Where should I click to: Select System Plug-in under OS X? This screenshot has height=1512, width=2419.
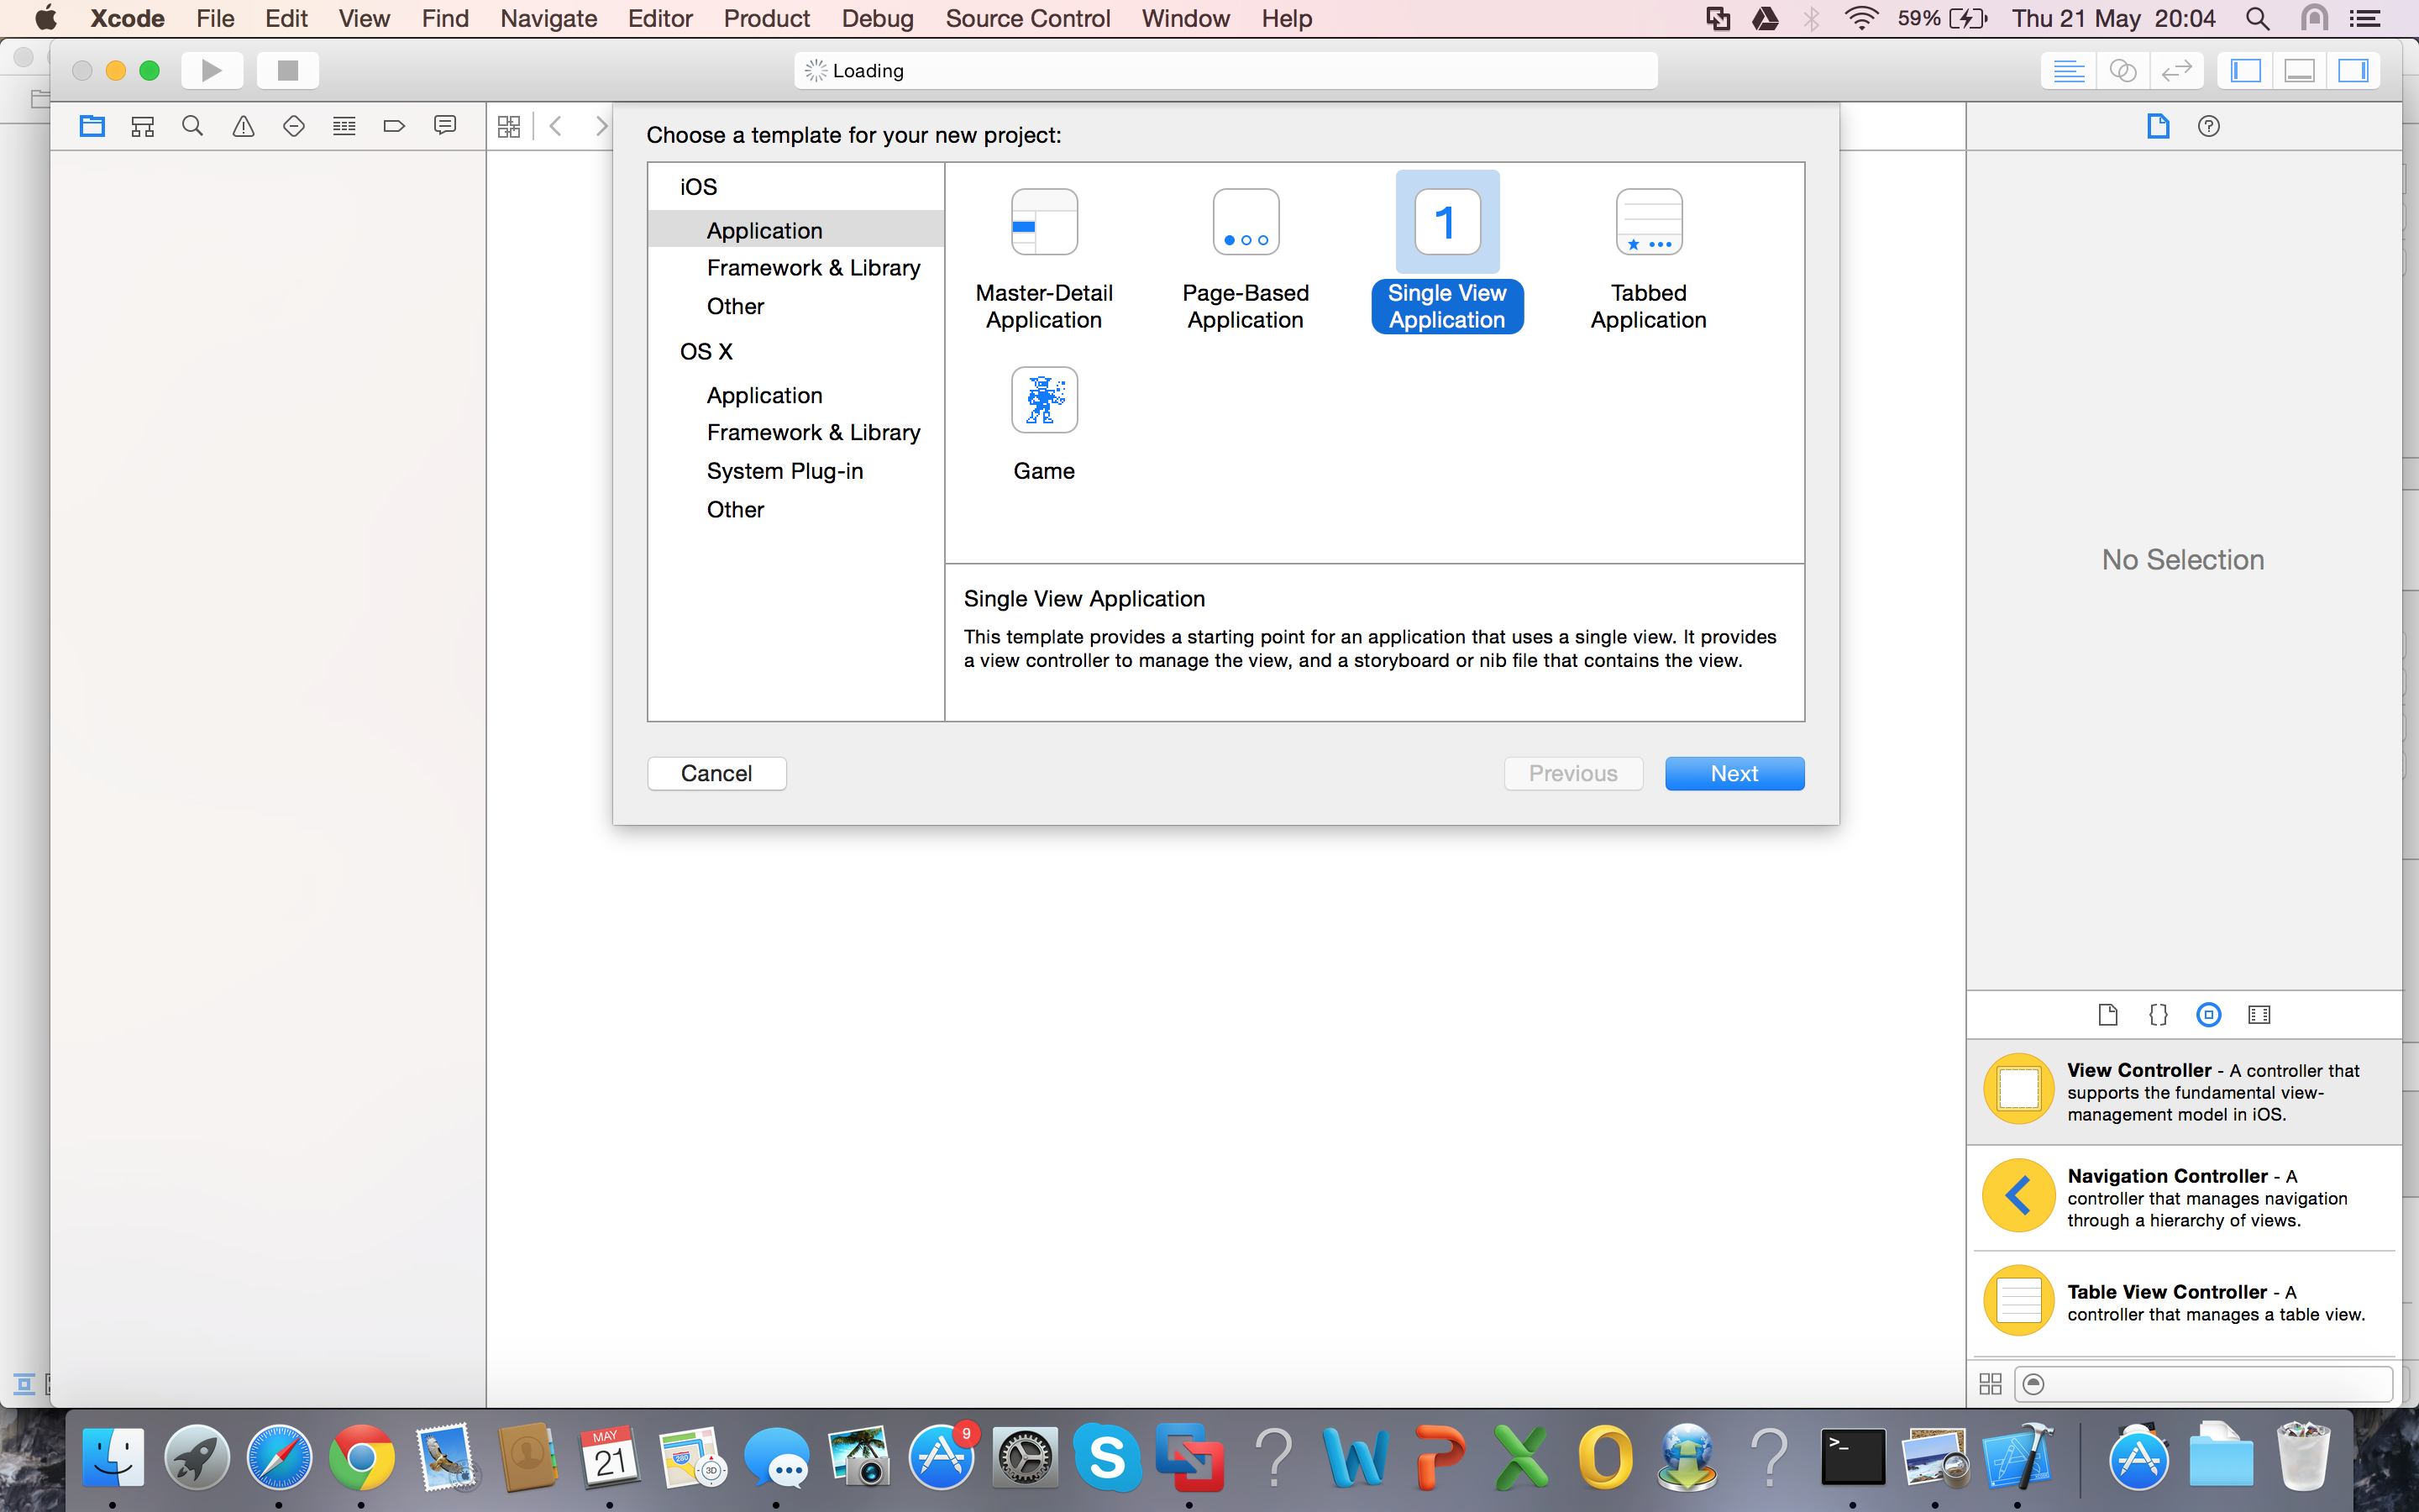pyautogui.click(x=784, y=471)
